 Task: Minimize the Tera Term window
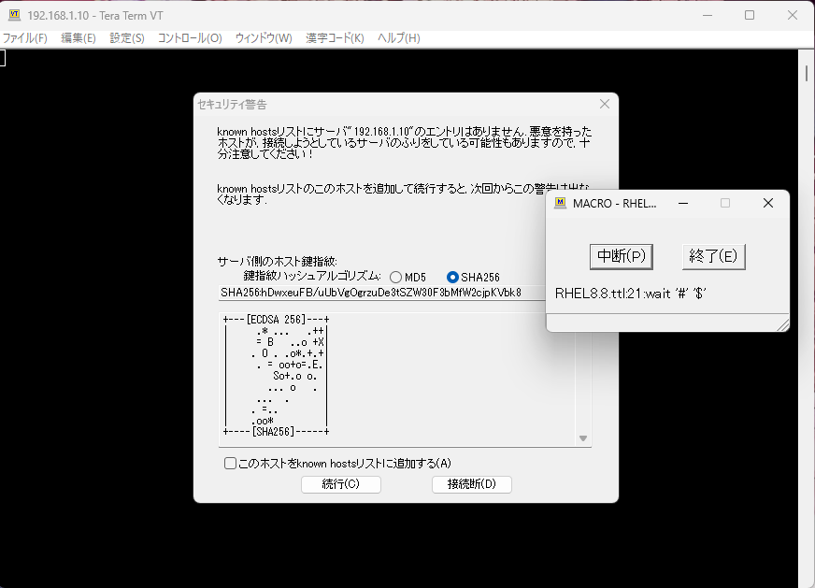coord(708,15)
